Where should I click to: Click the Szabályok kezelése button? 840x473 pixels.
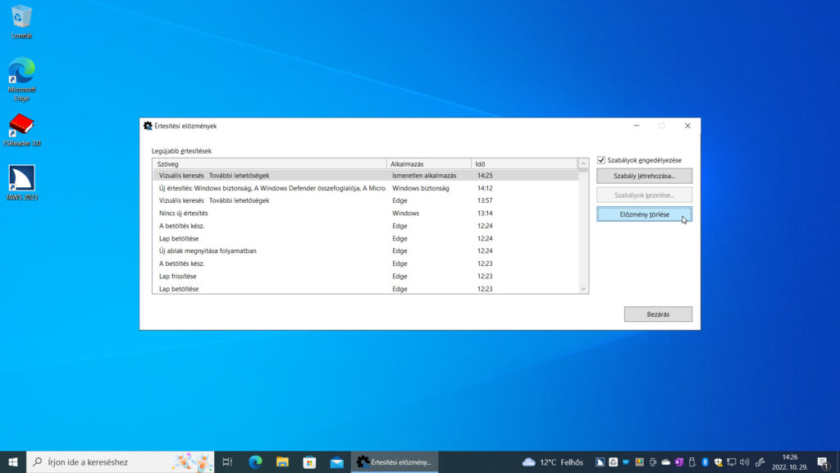(644, 195)
